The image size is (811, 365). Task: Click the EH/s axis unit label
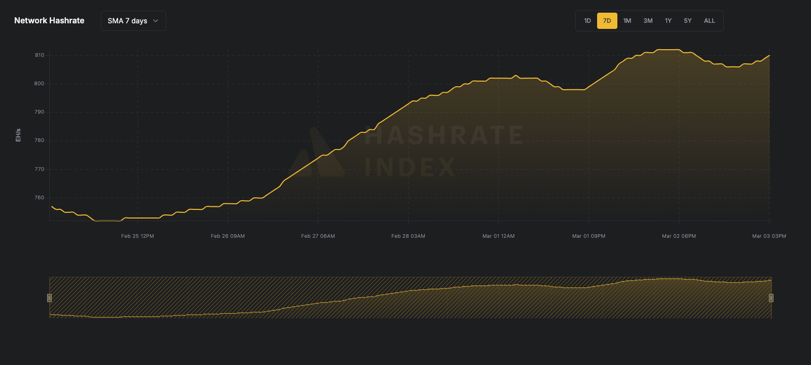(x=18, y=135)
